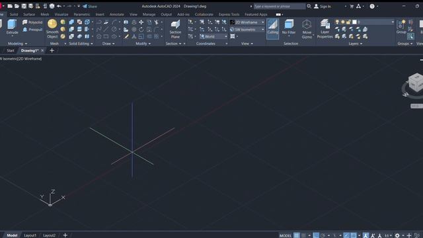Toggle layer 0 freeze sun icon
This screenshot has height=238, width=423.
[x=343, y=22]
